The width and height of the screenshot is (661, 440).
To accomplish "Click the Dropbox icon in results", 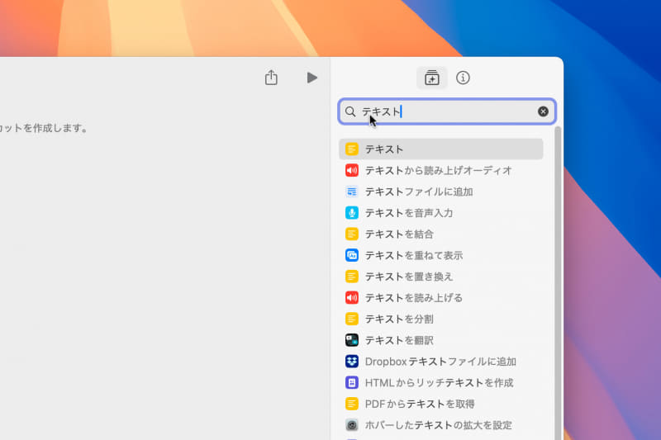I will point(352,362).
